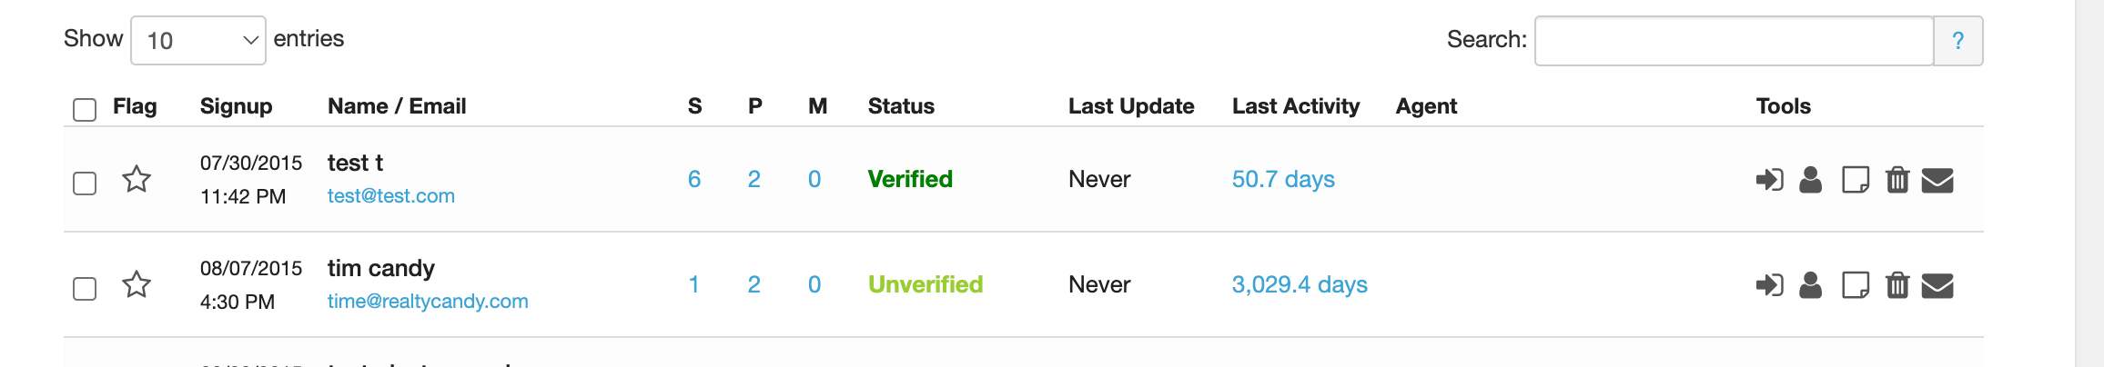Sort by Name / Email column header
The height and width of the screenshot is (367, 2104).
click(397, 106)
